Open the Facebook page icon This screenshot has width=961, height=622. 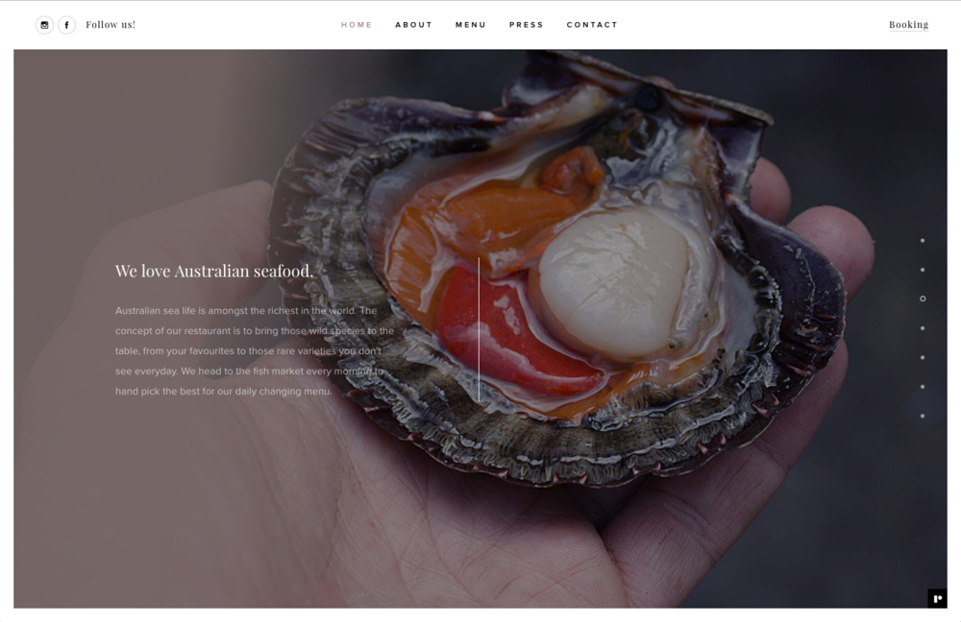[x=67, y=25]
